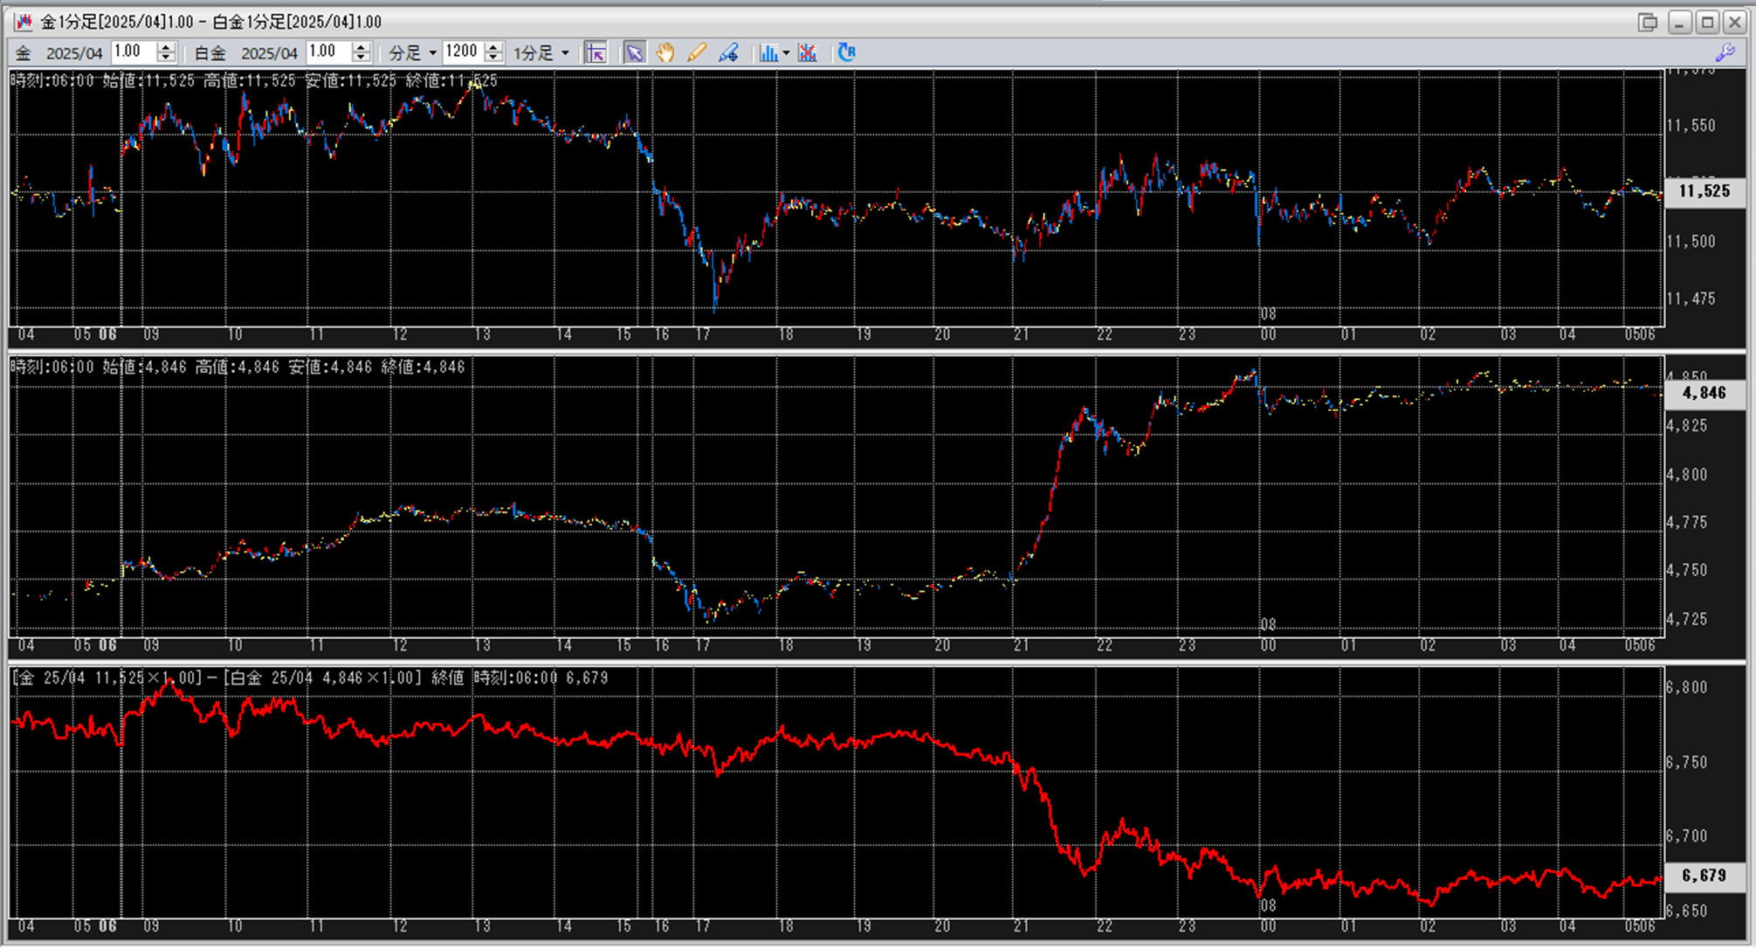
Task: Decrease the 白金 multiplier spinner value
Action: [x=361, y=58]
